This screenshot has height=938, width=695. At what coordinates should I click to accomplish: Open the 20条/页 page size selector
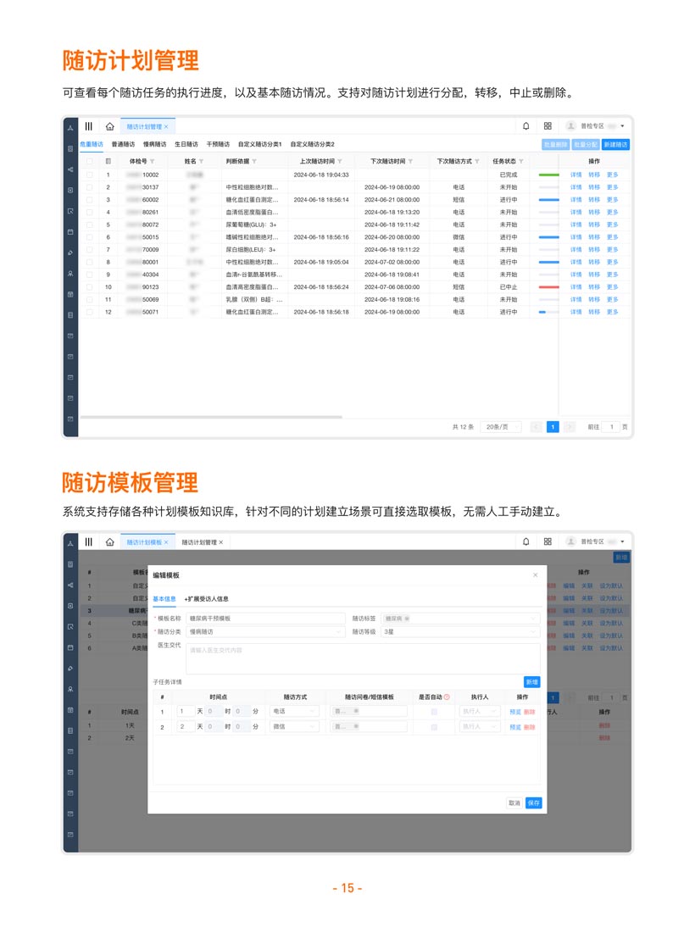(500, 427)
